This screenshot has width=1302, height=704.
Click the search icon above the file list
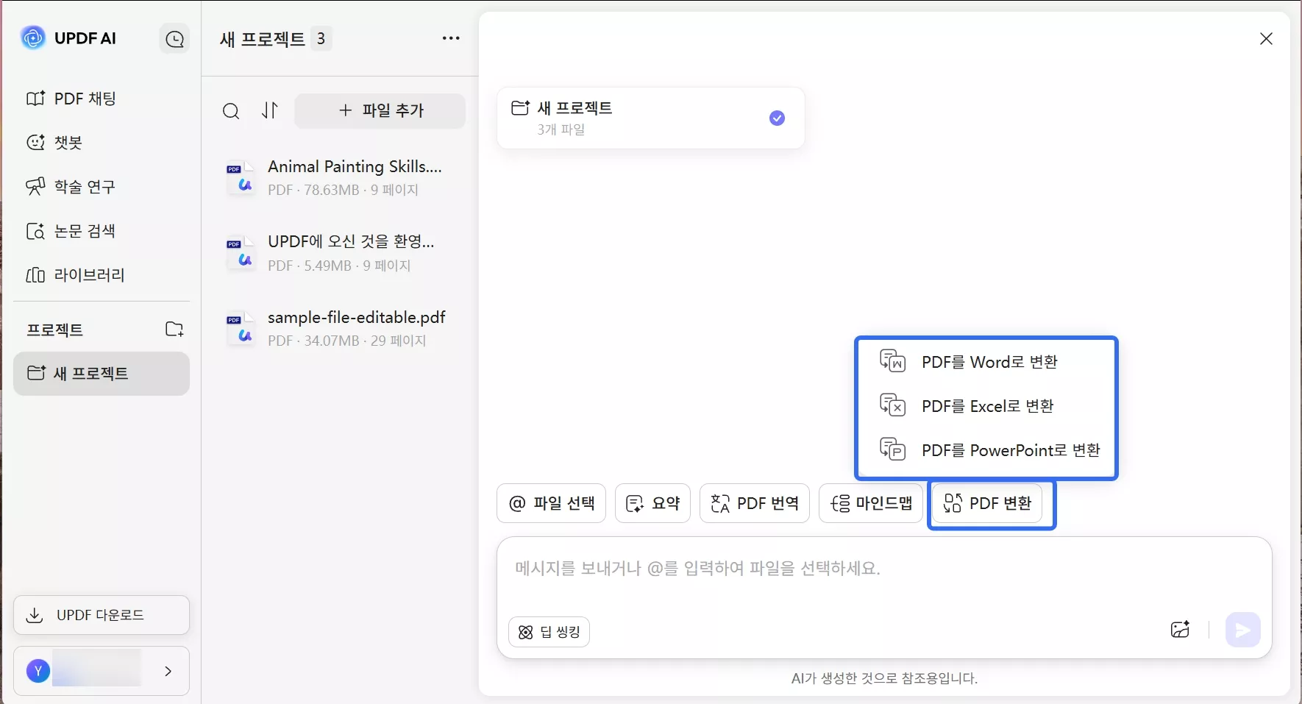[x=232, y=111]
